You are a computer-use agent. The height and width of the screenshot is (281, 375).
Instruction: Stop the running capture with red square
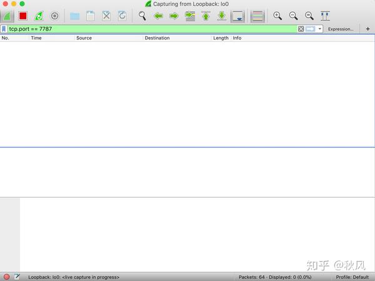[23, 16]
